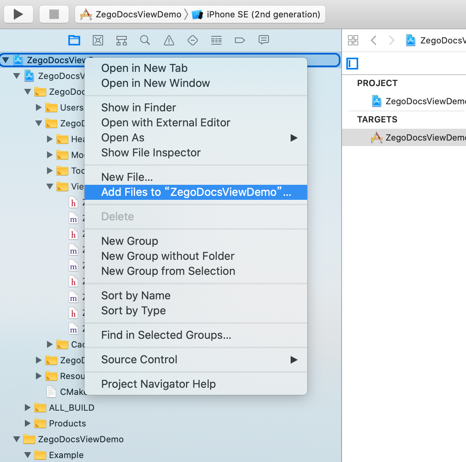The image size is (466, 462).
Task: Collapse the nested ZegoDocsV project row
Action: [17, 76]
